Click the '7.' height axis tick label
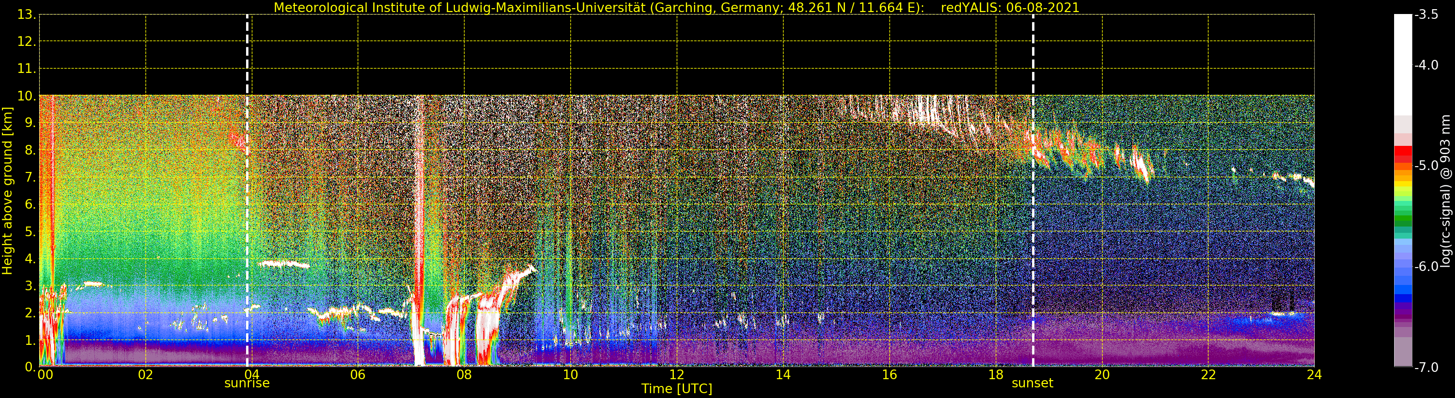 point(30,177)
